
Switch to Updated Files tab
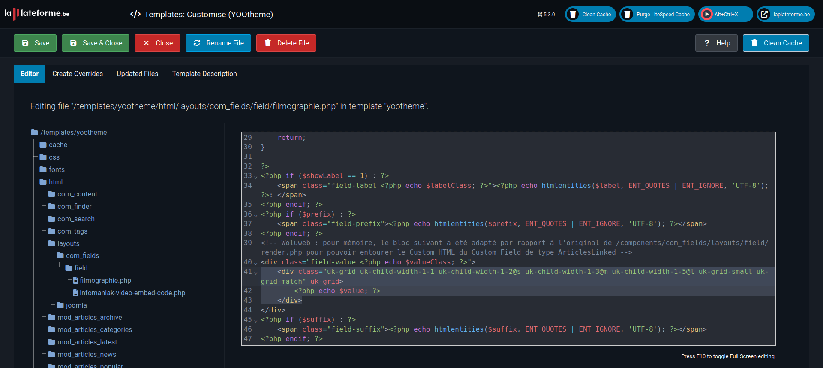[x=138, y=74]
